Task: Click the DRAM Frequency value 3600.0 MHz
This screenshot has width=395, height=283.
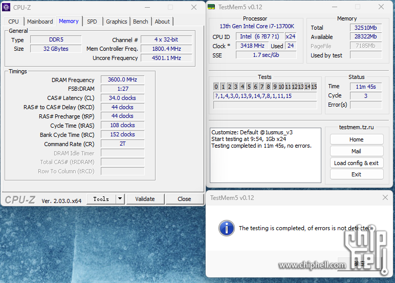Action: click(122, 79)
